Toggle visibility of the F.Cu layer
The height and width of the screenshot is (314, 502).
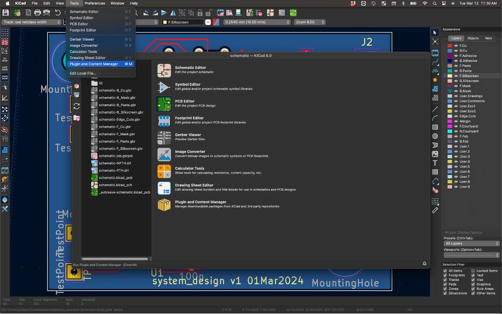coord(456,46)
